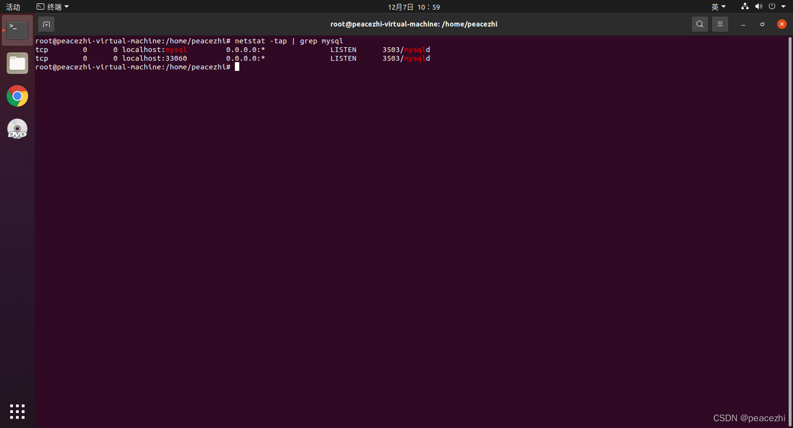793x428 pixels.
Task: Open the Terminal app in the dock
Action: tap(17, 30)
